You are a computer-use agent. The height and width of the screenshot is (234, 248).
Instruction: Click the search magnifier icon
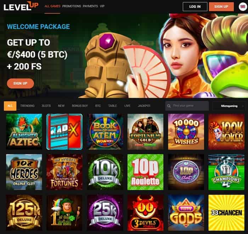169,106
